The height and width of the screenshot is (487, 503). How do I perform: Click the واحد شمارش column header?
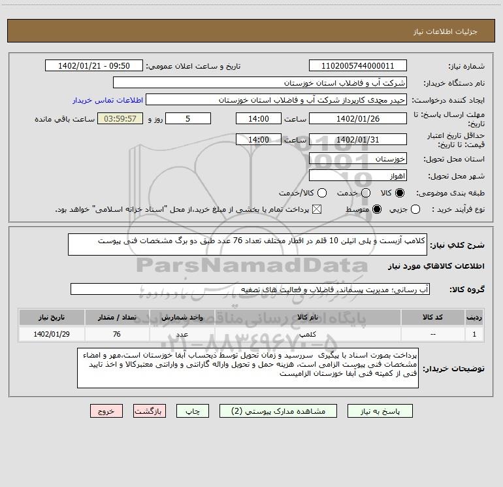pyautogui.click(x=182, y=317)
